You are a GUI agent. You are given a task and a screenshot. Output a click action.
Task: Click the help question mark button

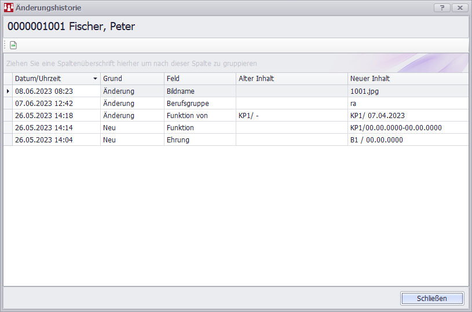pos(442,8)
